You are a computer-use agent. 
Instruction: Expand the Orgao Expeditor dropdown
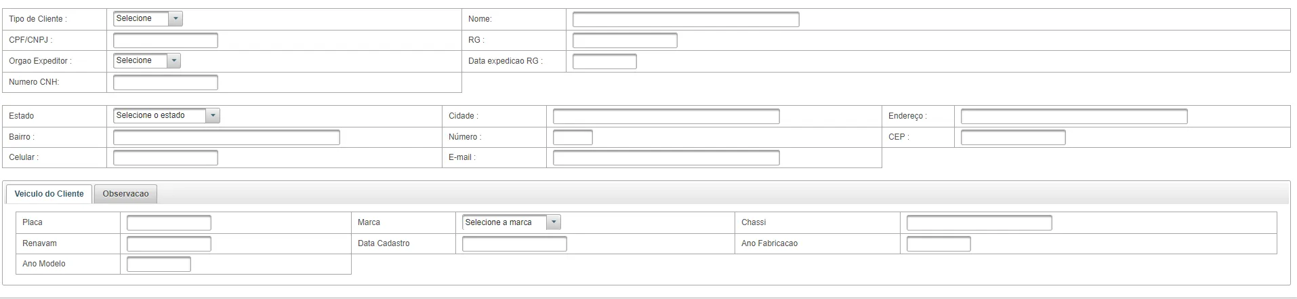pyautogui.click(x=146, y=61)
